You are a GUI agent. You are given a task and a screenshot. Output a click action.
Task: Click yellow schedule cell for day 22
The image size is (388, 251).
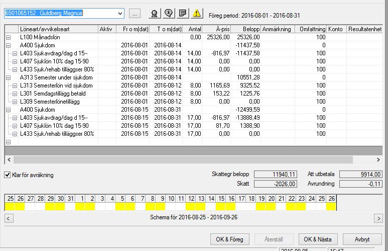point(291,207)
